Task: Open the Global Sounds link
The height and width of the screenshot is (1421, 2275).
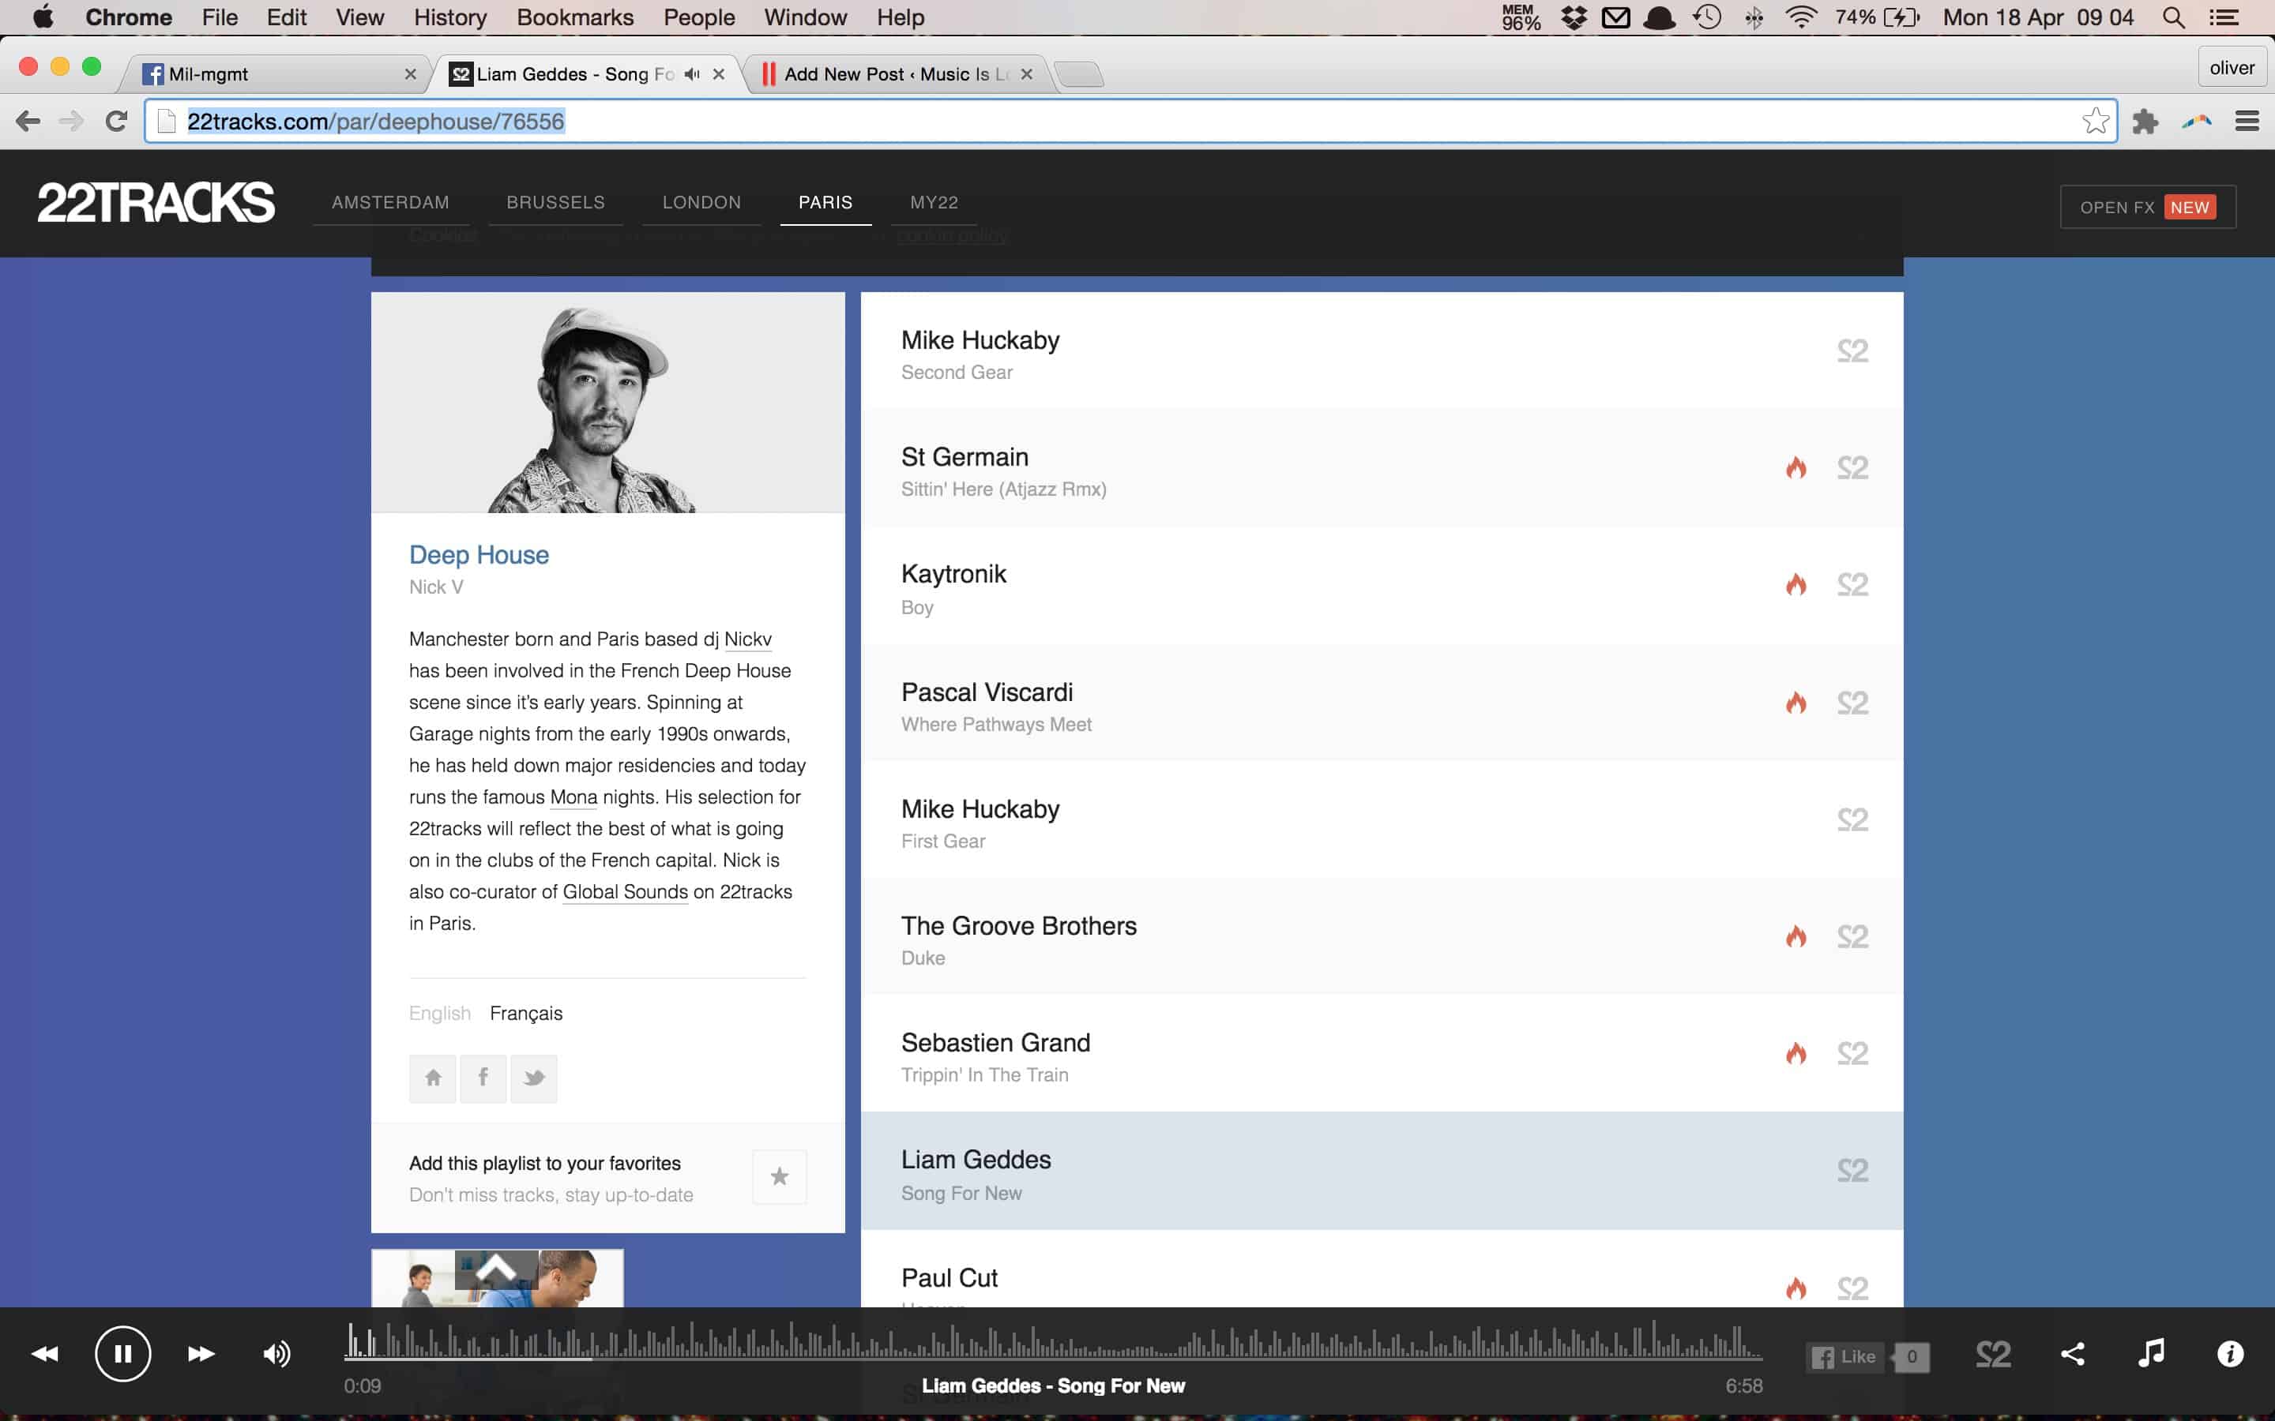Action: click(625, 892)
